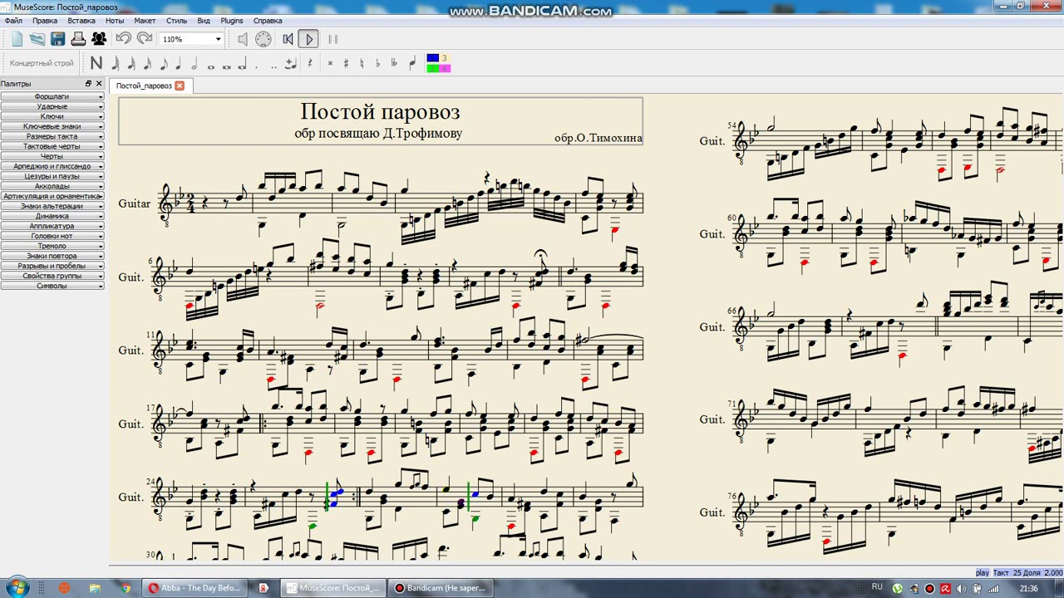The image size is (1064, 598).
Task: Open the Ноты menu
Action: 115,21
